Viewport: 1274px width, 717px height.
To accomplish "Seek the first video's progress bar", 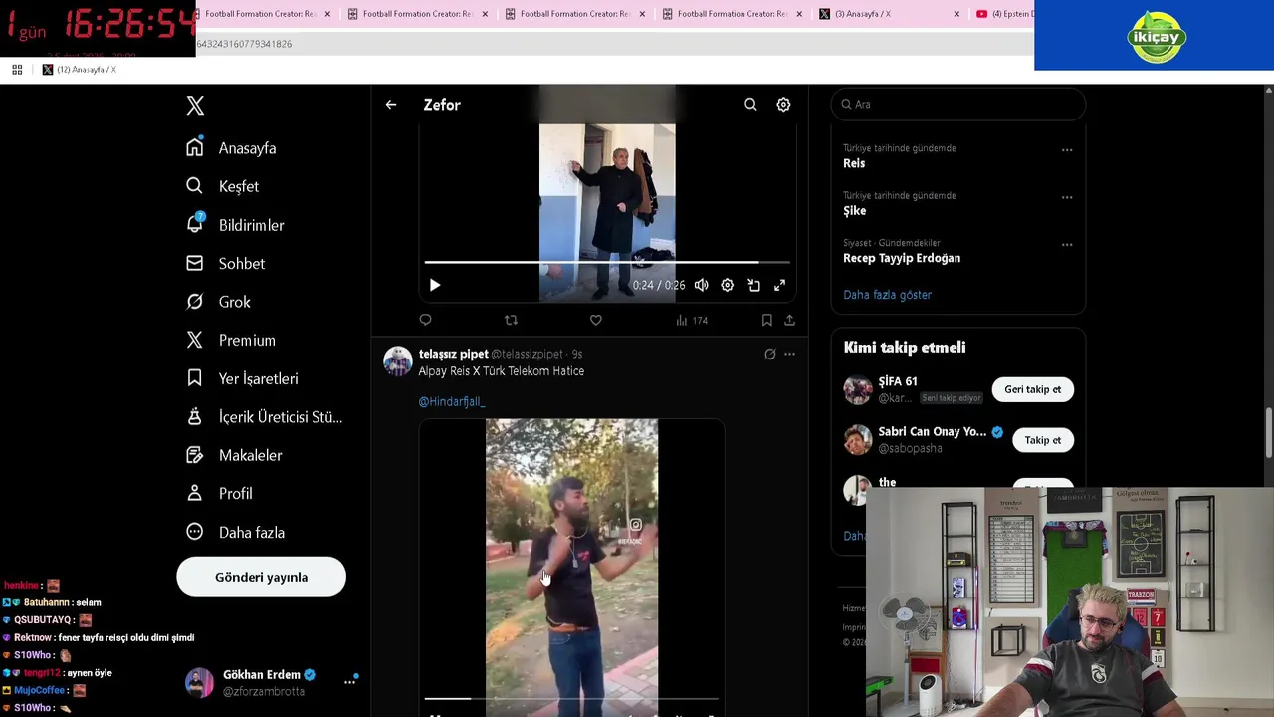I will pos(607,263).
